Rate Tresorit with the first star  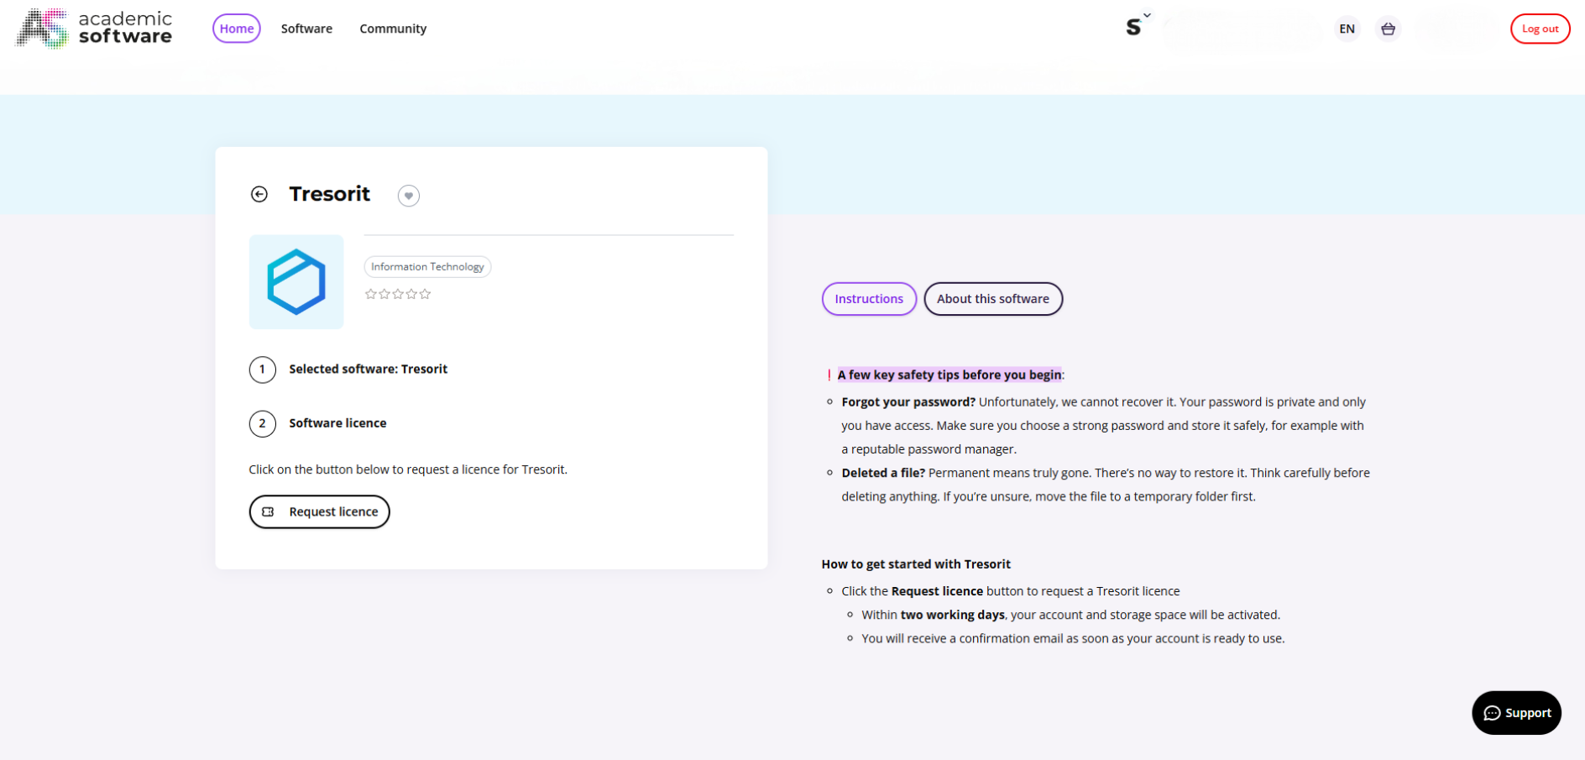370,294
